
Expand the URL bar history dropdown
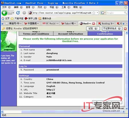pyautogui.click(x=97, y=13)
